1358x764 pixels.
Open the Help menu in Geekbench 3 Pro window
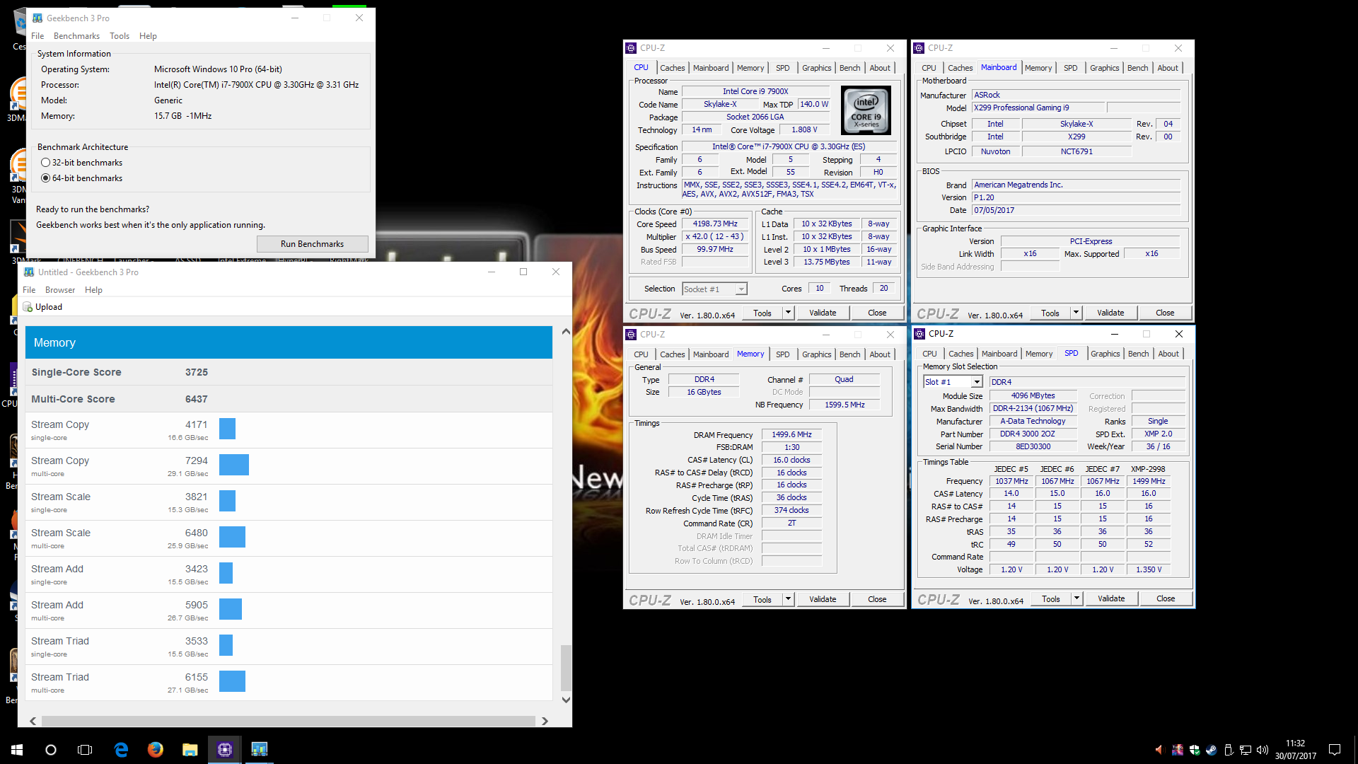coord(148,36)
